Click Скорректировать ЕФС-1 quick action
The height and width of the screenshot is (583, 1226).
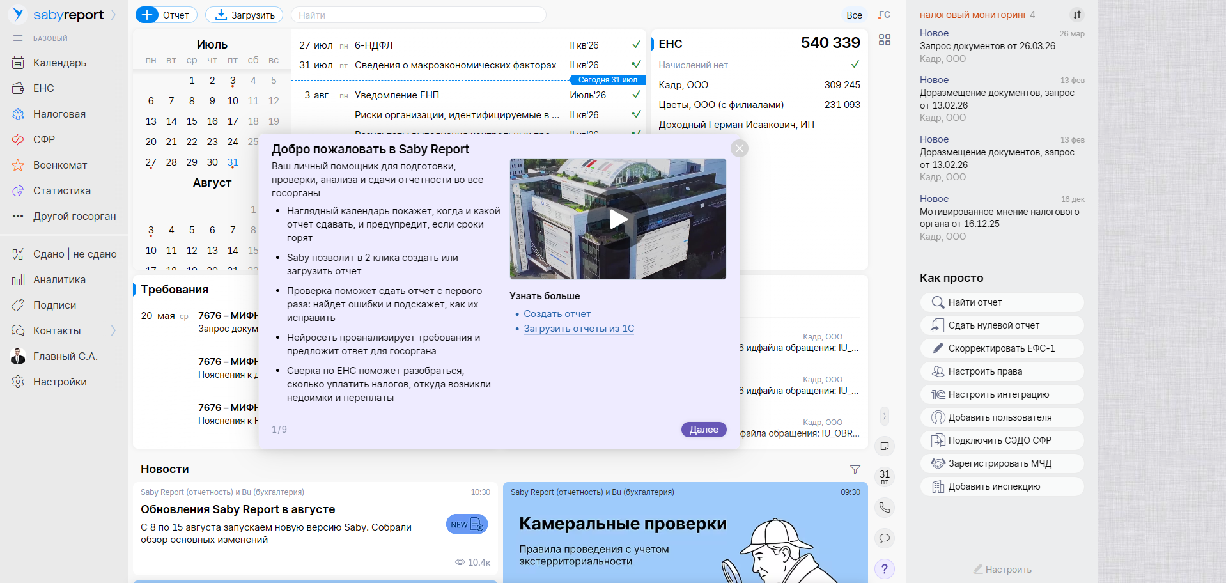(x=1002, y=348)
